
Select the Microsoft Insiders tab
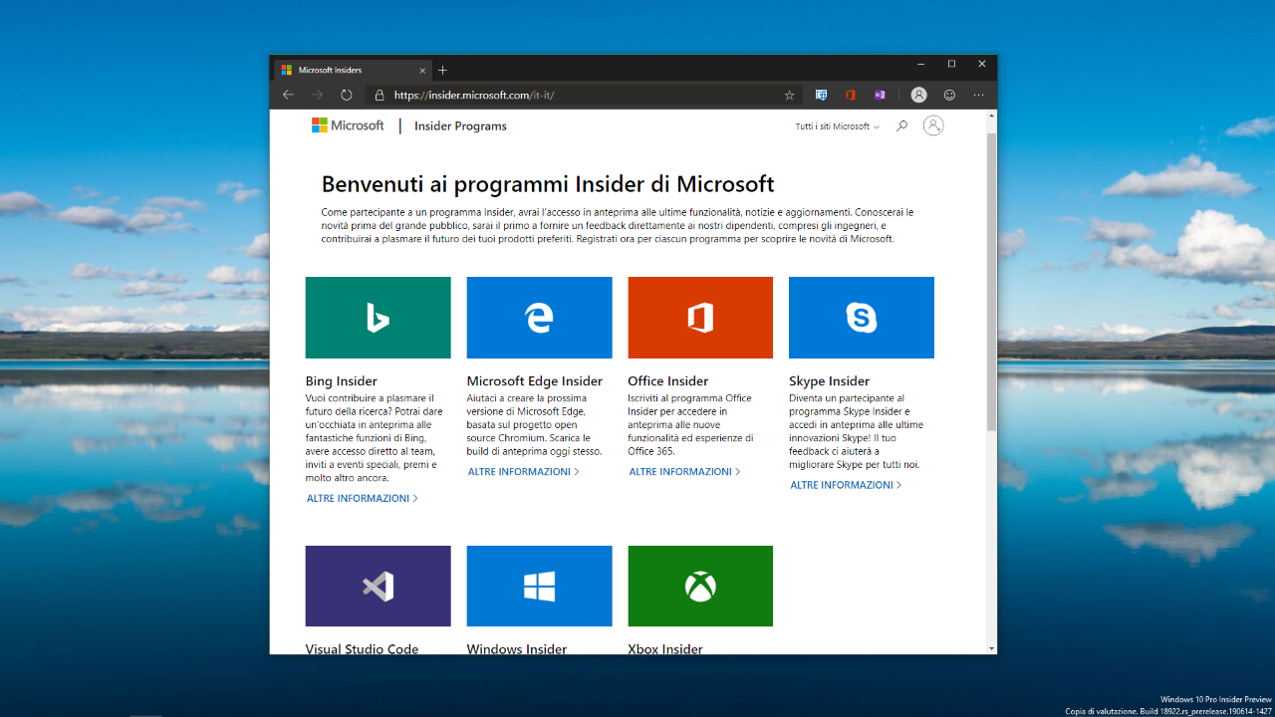[x=353, y=70]
